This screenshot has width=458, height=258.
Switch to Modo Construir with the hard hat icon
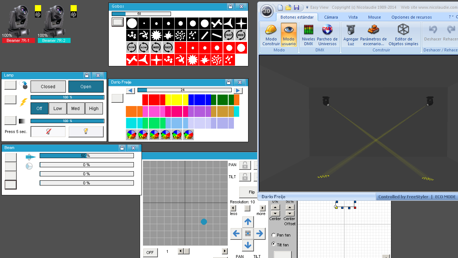tap(271, 35)
